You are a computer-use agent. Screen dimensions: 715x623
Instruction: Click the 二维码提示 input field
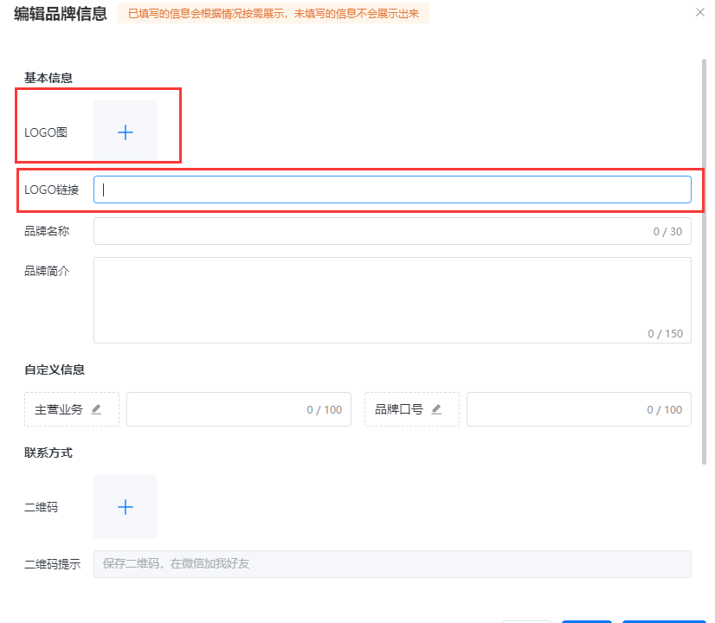click(391, 564)
